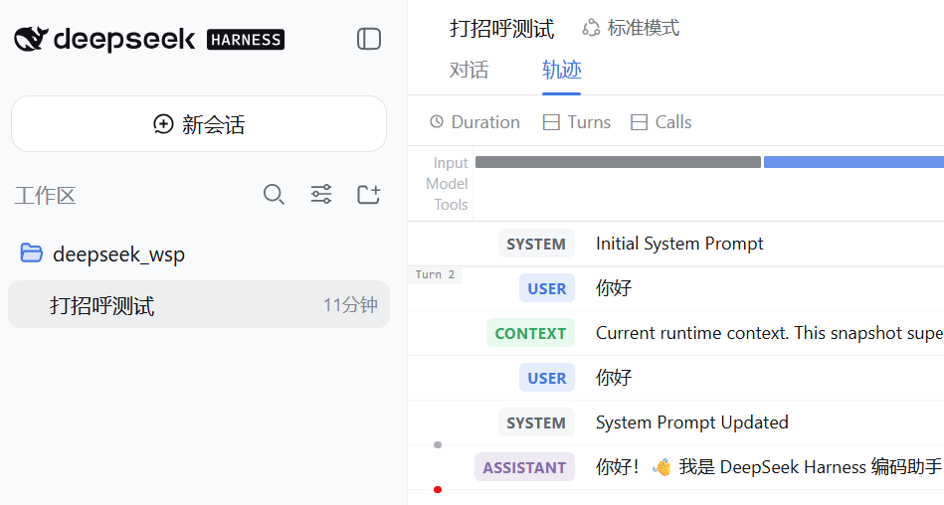
Task: Switch to the 轨迹 tab
Action: 561,71
